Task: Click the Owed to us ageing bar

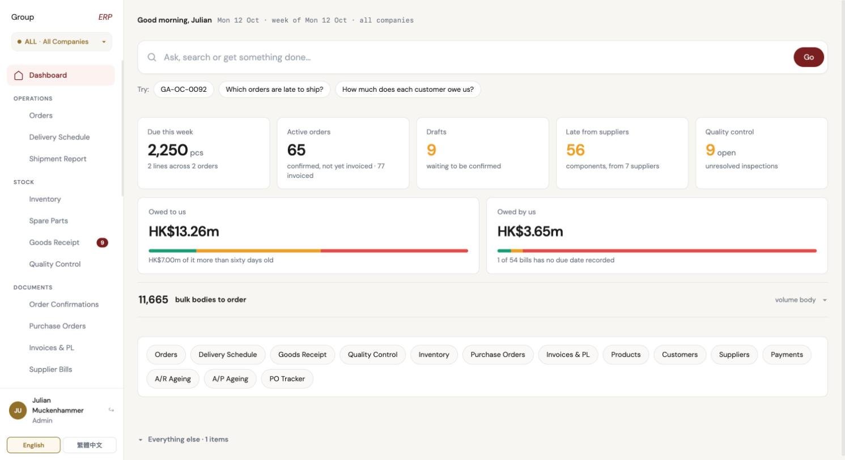Action: [308, 250]
